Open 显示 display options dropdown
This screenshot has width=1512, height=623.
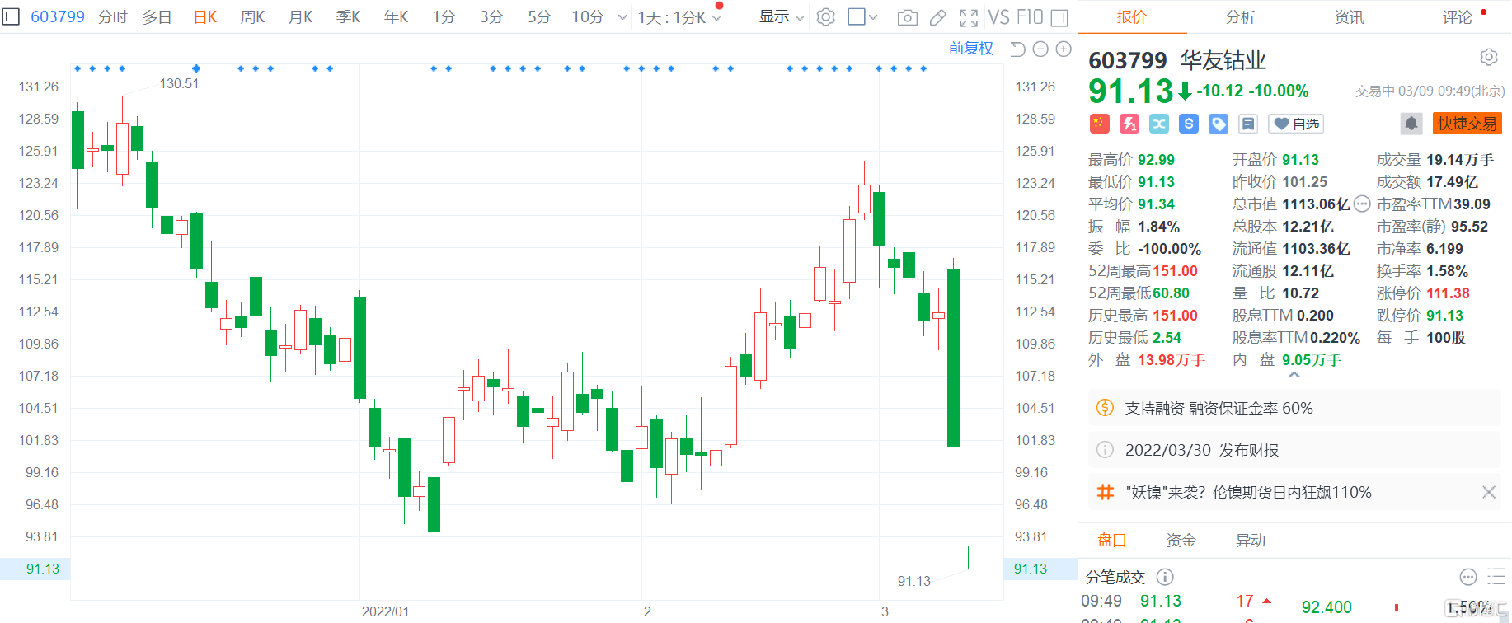click(x=782, y=17)
